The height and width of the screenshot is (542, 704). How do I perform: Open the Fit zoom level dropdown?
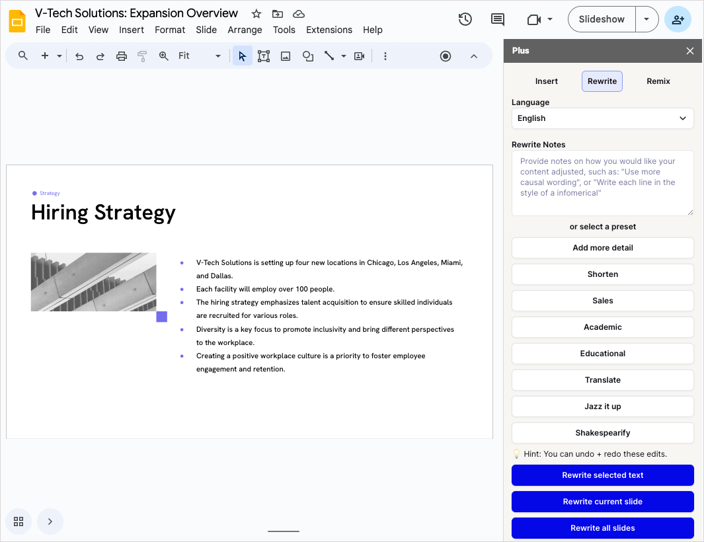200,56
